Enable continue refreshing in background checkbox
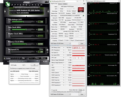Image resolution: width=121 pixels, height=97 pixels. click(x=52, y=92)
